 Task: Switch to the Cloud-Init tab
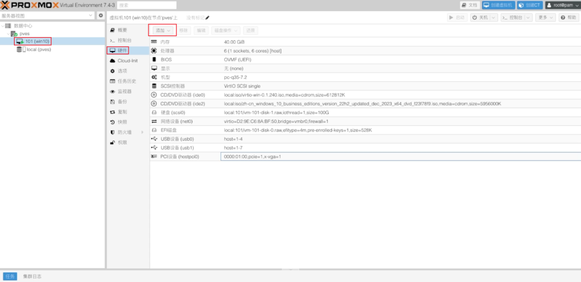127,61
